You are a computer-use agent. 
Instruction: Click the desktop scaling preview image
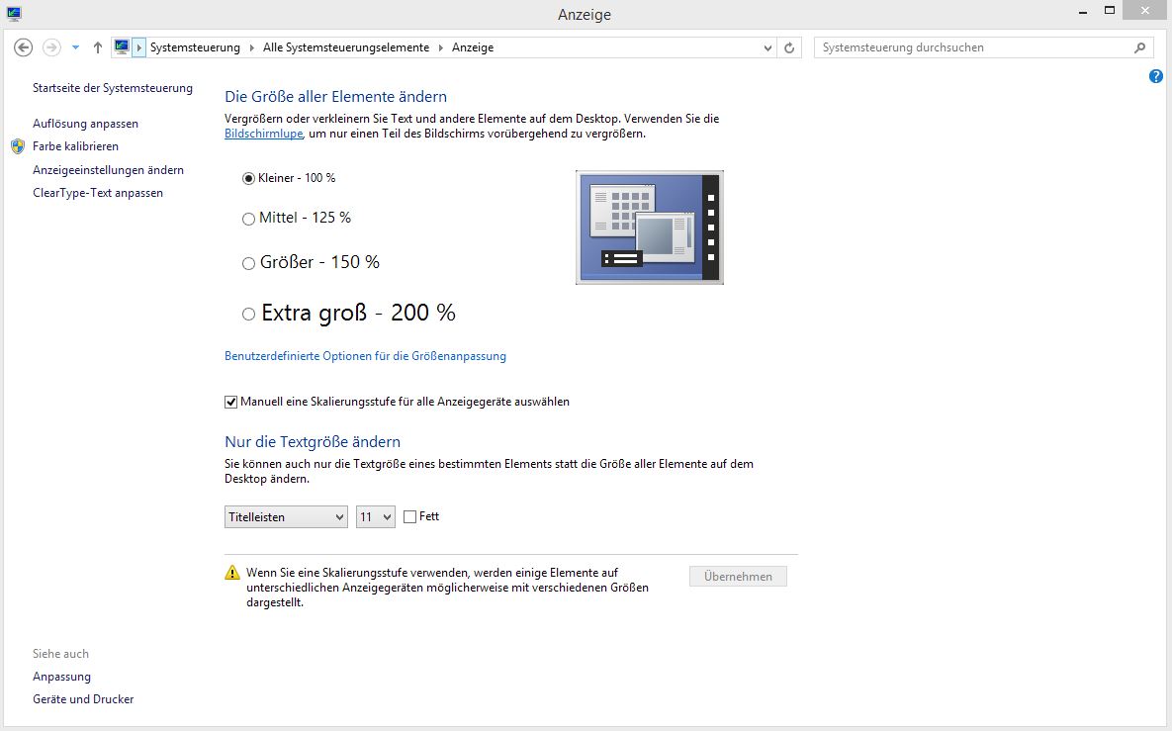click(650, 228)
